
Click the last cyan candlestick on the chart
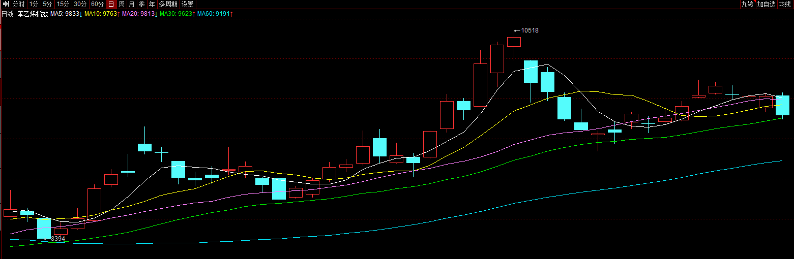pos(782,105)
